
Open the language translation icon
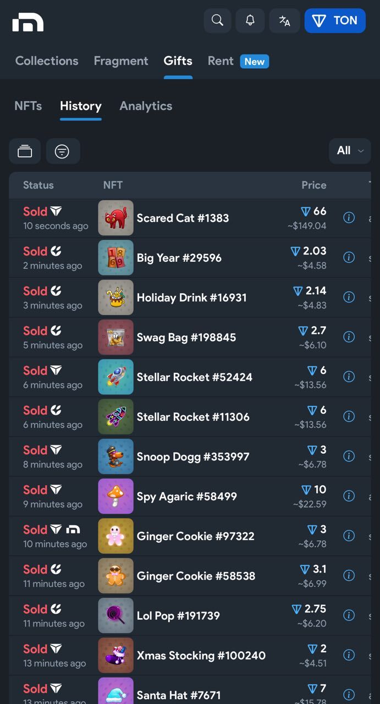pyautogui.click(x=284, y=20)
